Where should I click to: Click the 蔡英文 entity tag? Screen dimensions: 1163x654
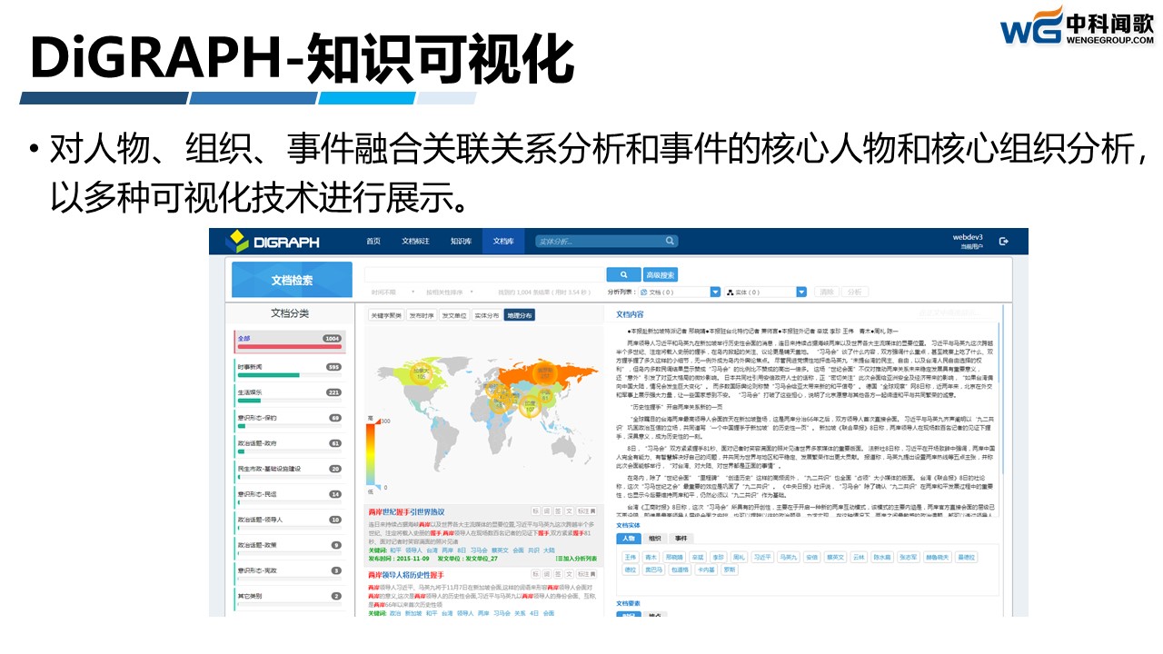coord(835,557)
